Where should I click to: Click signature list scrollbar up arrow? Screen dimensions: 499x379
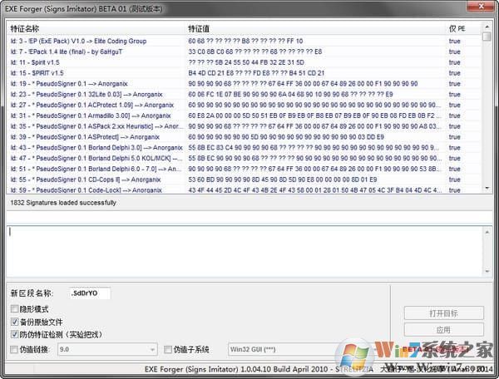coord(487,27)
